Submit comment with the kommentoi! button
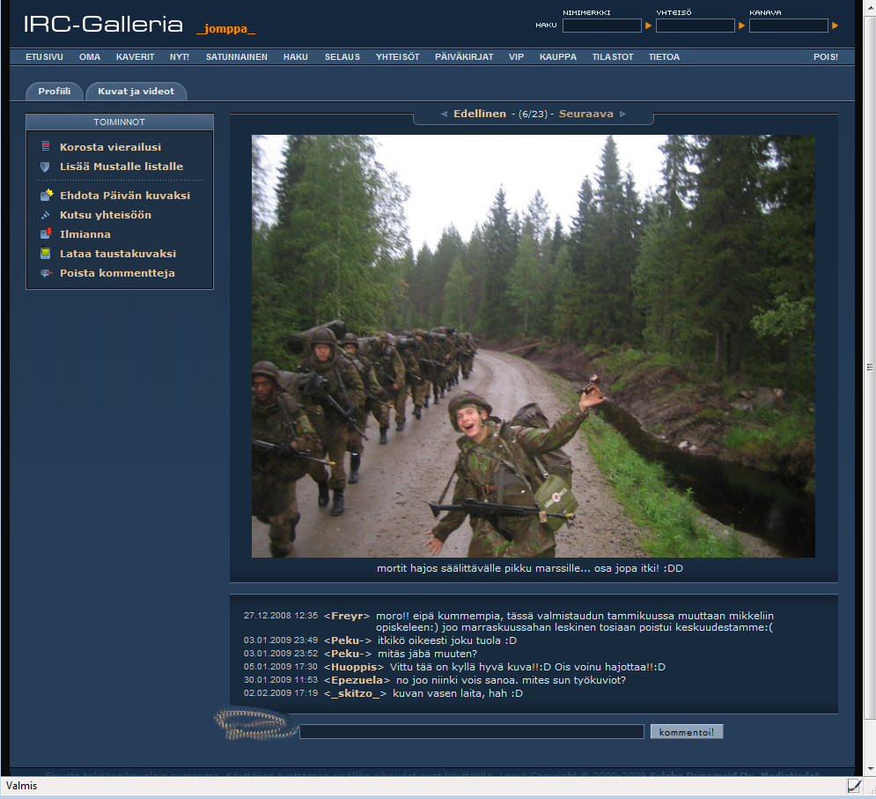The width and height of the screenshot is (876, 799). (687, 731)
